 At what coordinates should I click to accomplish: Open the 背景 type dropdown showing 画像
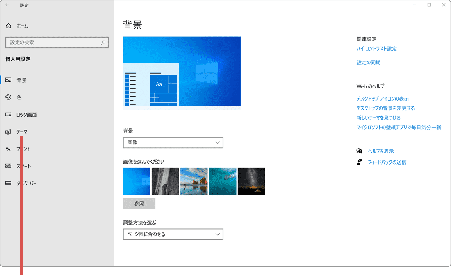point(173,142)
